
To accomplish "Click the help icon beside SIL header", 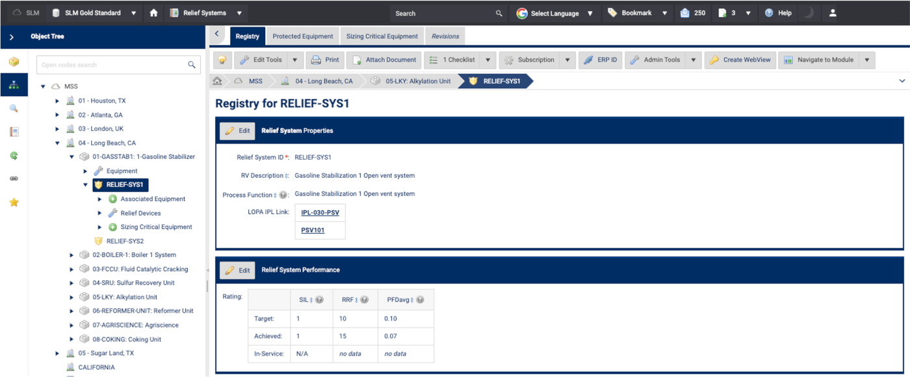I will click(x=319, y=300).
